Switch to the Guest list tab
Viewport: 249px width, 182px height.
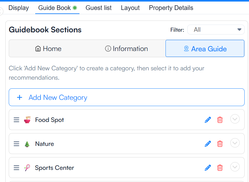click(x=98, y=8)
